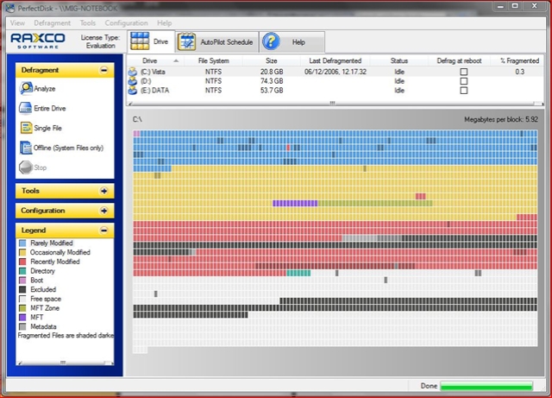This screenshot has height=398, width=552.
Task: Click the Recently Modified red swatch
Action: [22, 262]
